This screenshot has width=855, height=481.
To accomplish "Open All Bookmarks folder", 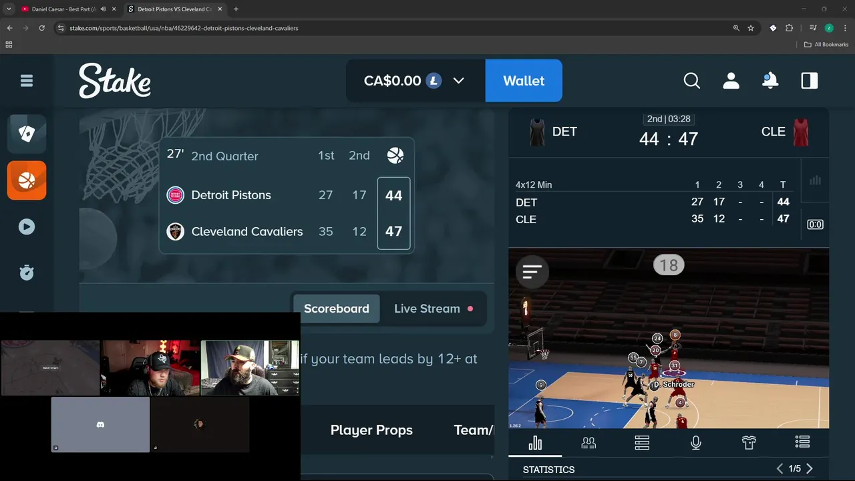I will click(x=826, y=45).
